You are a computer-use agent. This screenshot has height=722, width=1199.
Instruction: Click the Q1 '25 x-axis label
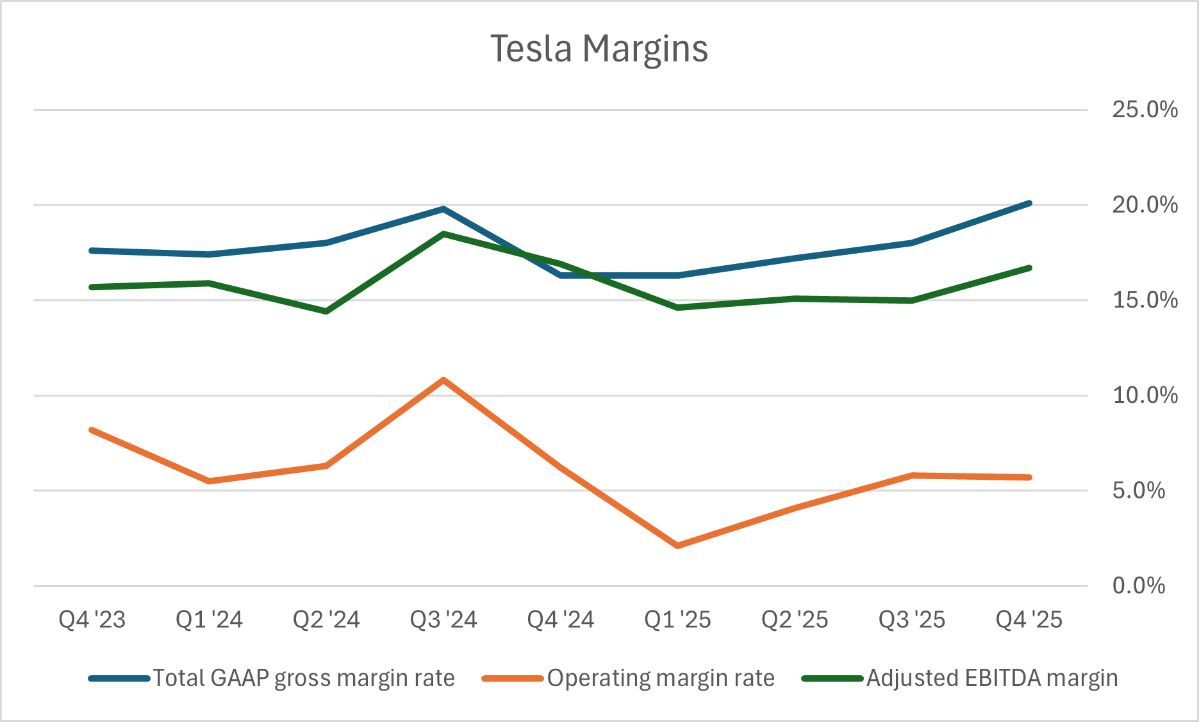click(677, 619)
